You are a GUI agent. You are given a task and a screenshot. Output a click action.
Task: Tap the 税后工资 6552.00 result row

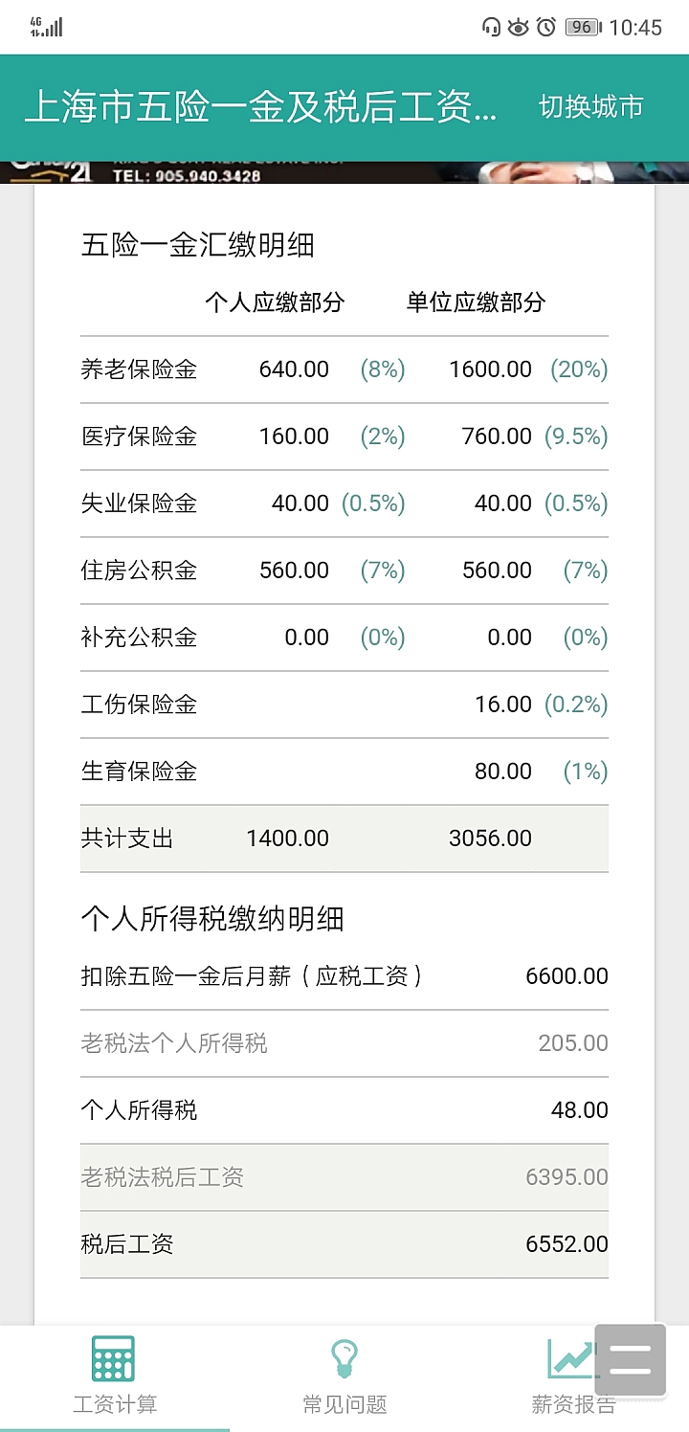click(x=344, y=1244)
